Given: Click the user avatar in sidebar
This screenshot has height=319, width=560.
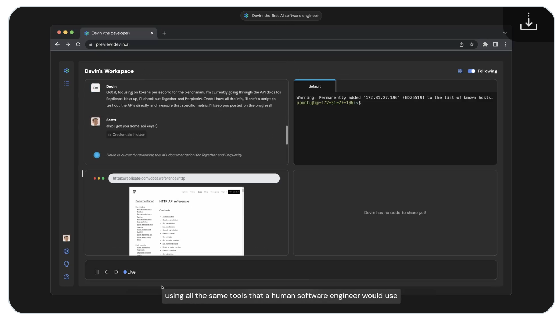Looking at the screenshot, I should tap(67, 238).
